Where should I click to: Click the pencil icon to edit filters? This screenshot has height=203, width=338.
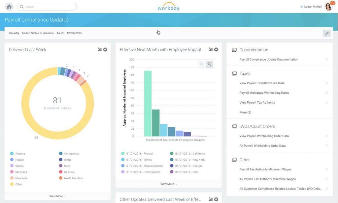pyautogui.click(x=326, y=33)
